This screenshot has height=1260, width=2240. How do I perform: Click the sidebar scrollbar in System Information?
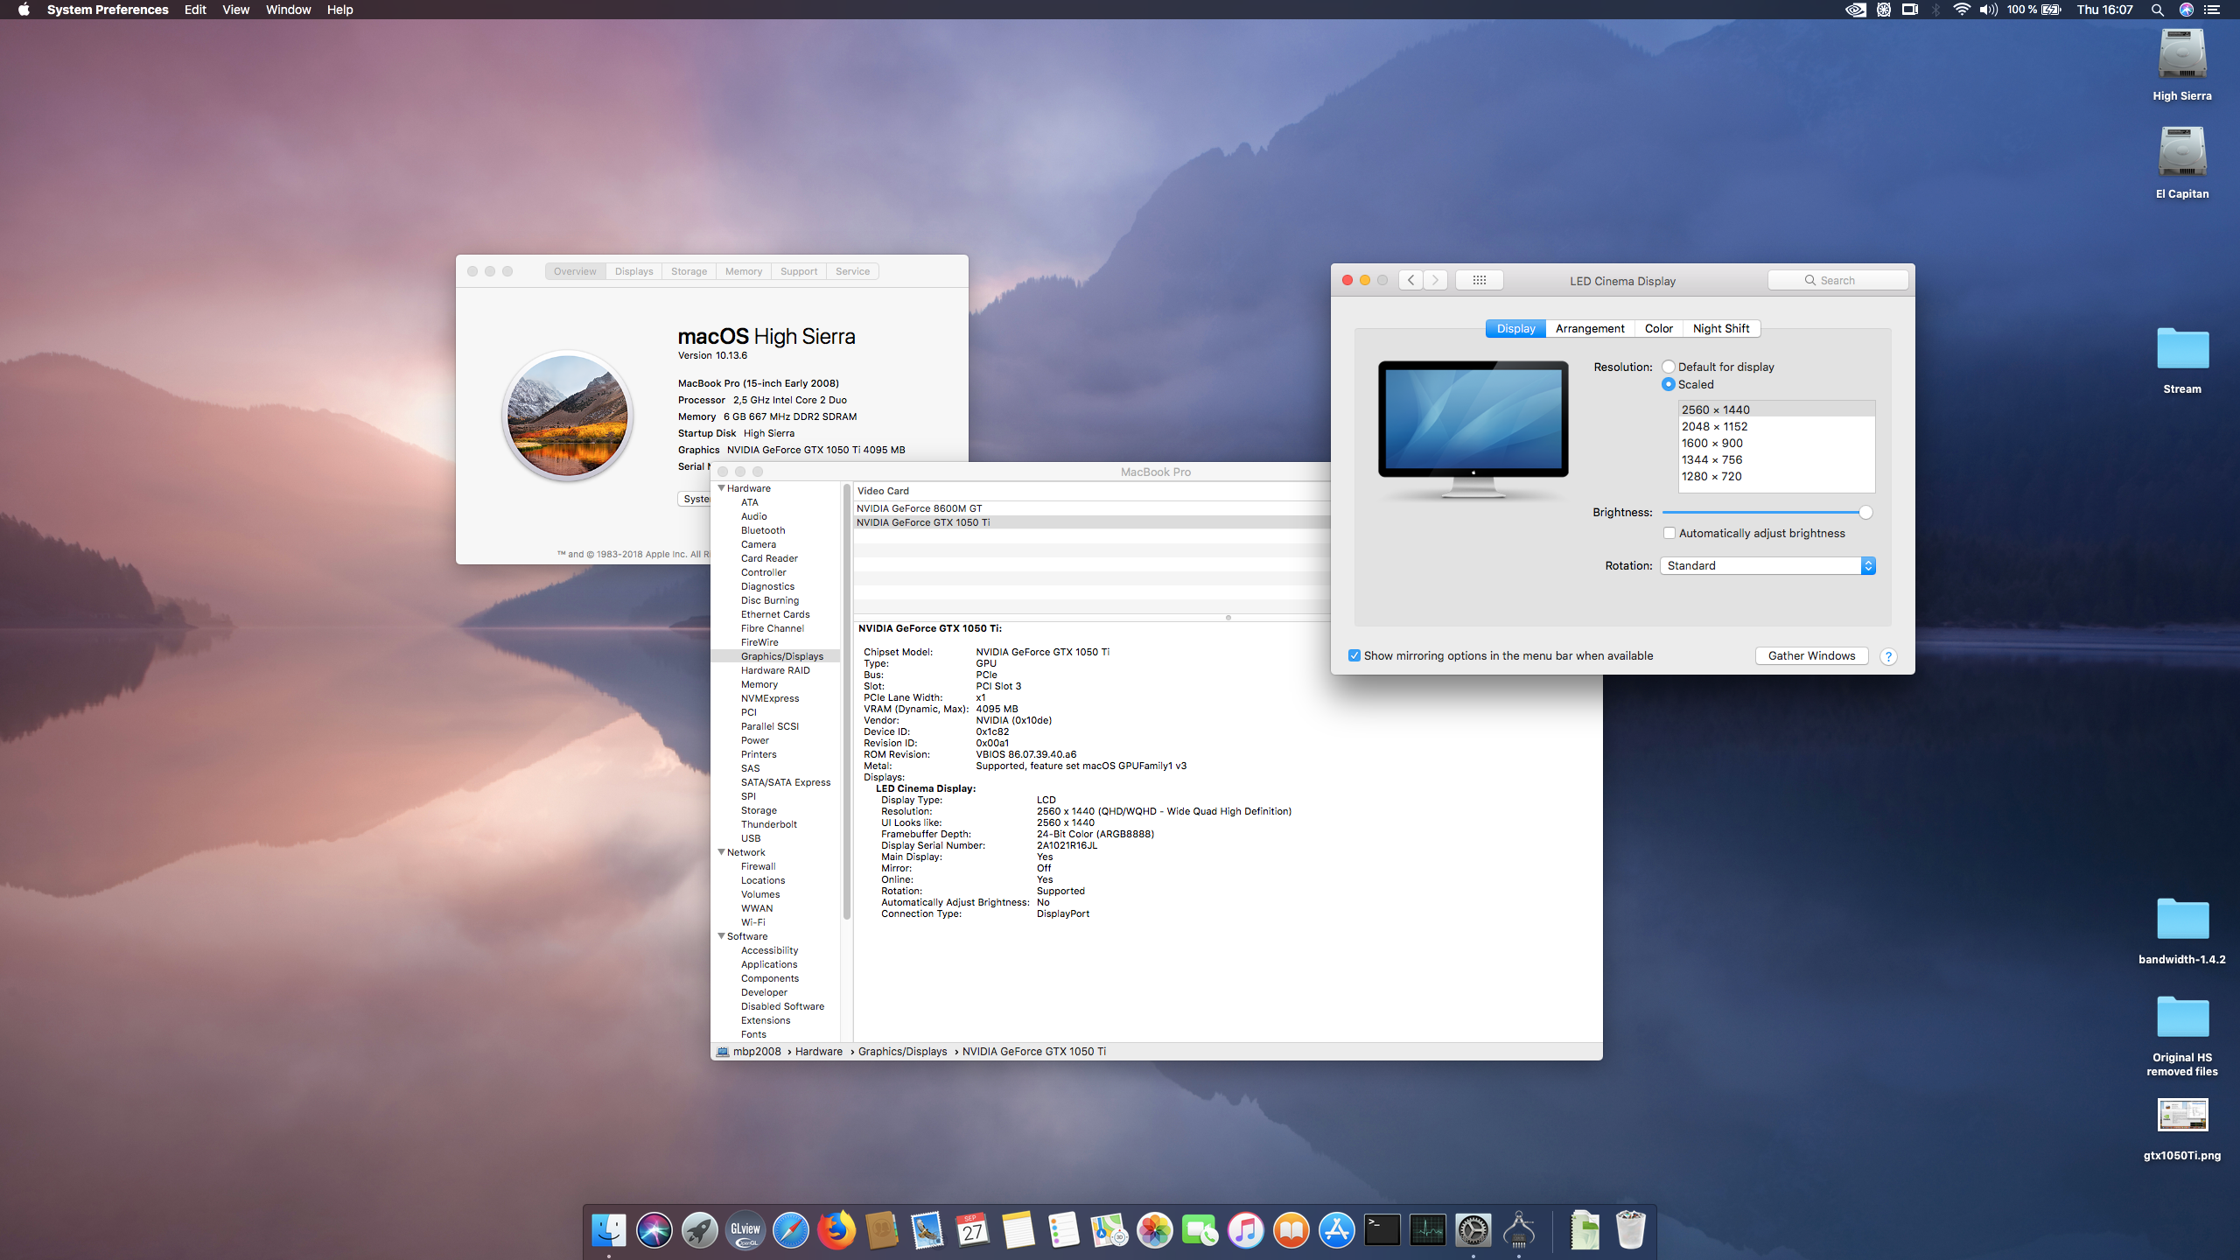click(847, 700)
